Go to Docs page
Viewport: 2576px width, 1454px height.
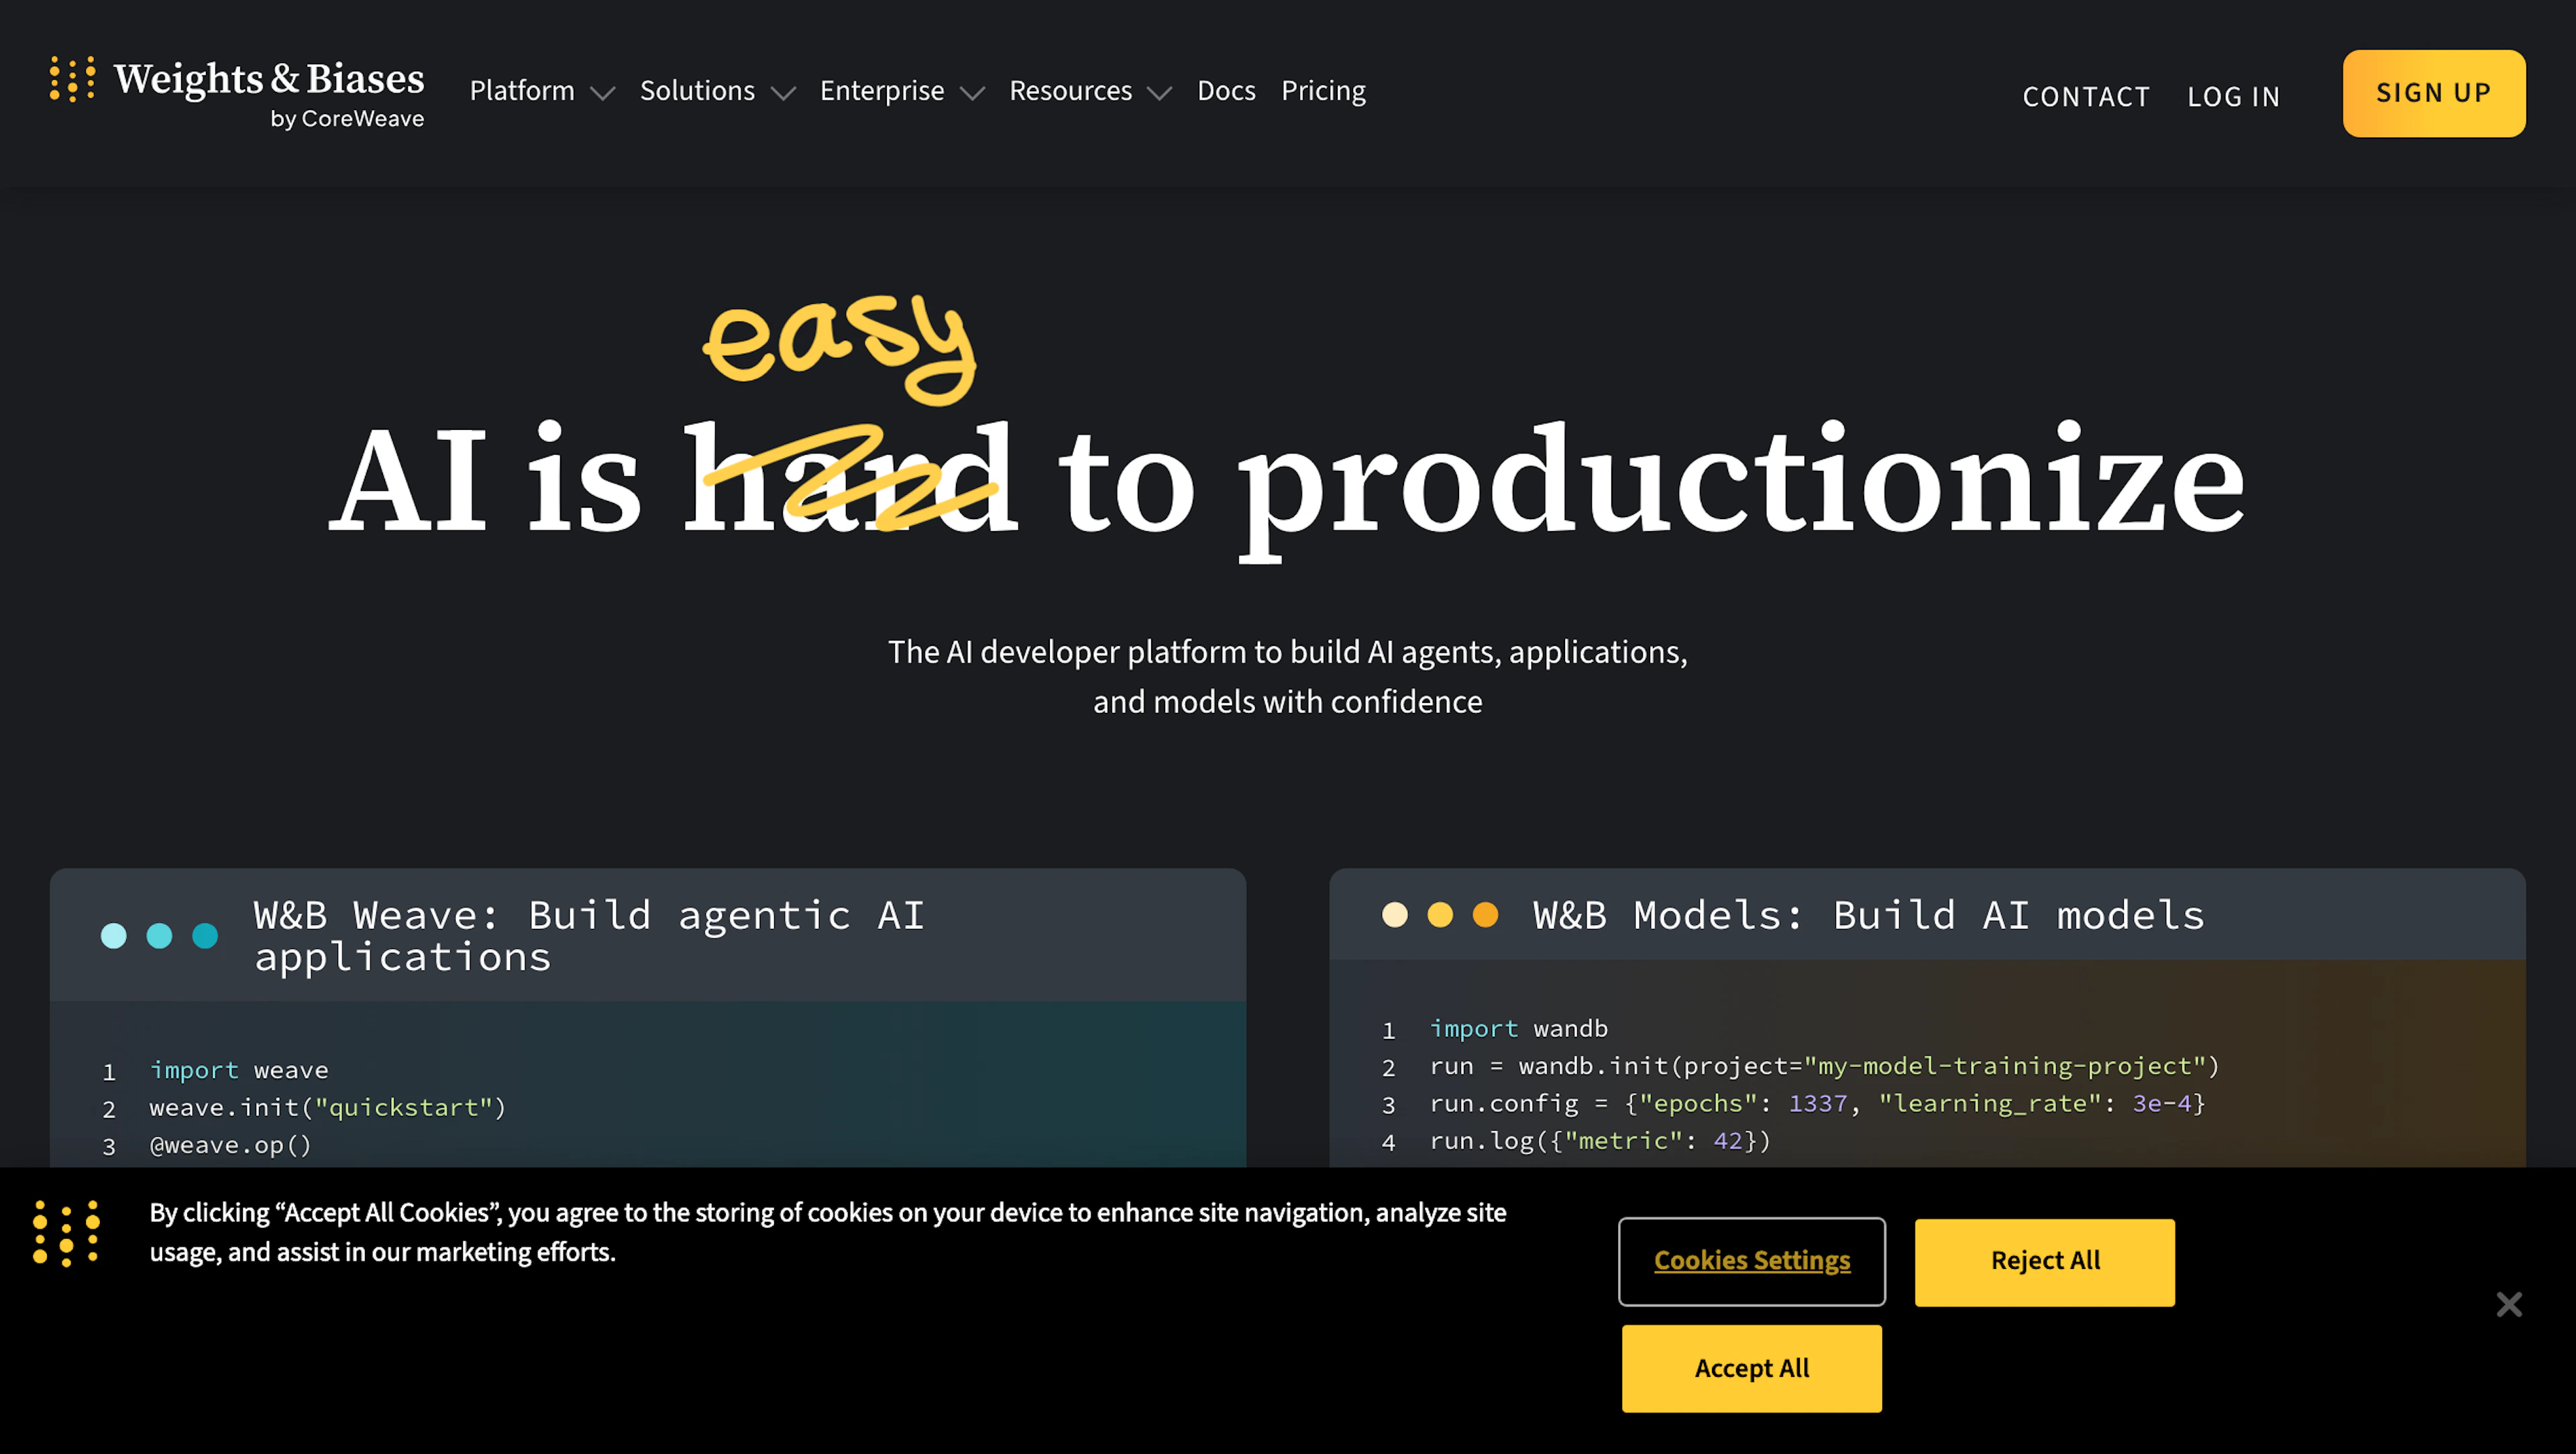pyautogui.click(x=1226, y=91)
